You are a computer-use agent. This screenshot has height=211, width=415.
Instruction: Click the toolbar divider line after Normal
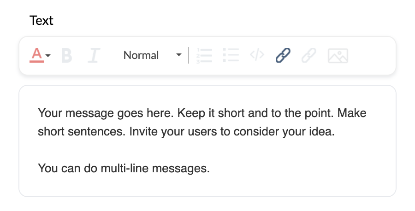pyautogui.click(x=189, y=55)
